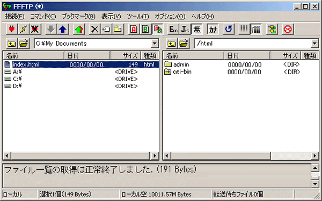Open the remote change-folder icon

pos(184,44)
